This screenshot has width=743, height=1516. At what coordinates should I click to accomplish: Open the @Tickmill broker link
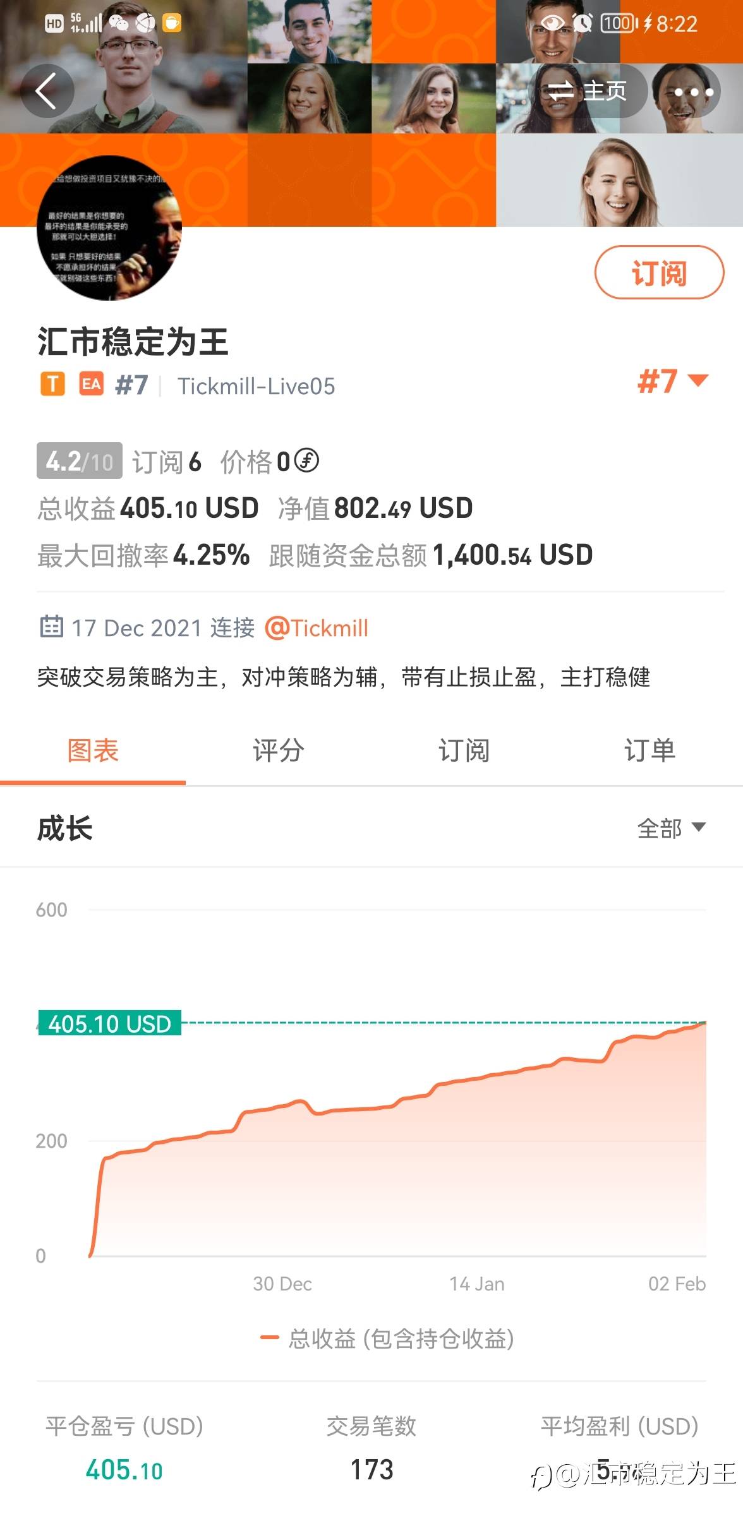pos(317,628)
